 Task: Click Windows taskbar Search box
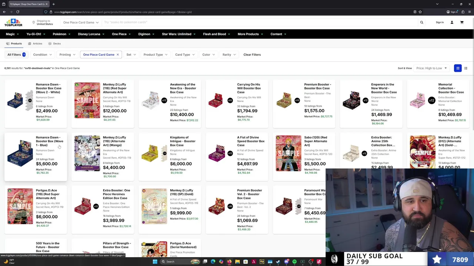coord(180,262)
